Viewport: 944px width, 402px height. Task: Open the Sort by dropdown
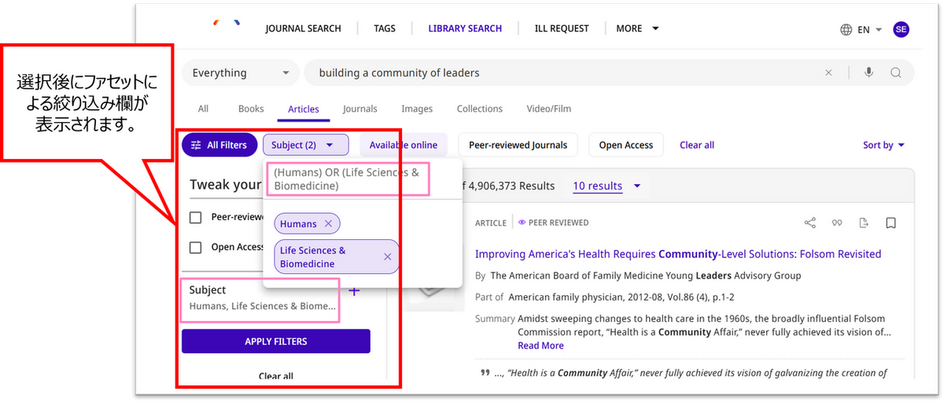[x=883, y=145]
